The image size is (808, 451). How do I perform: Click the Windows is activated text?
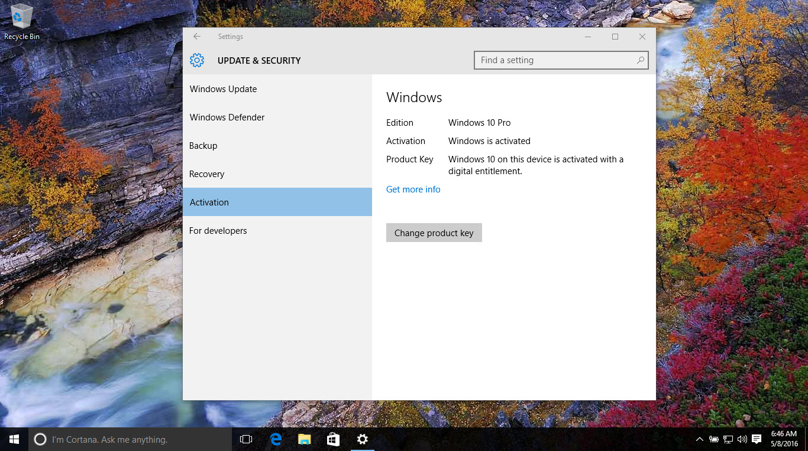pos(489,141)
